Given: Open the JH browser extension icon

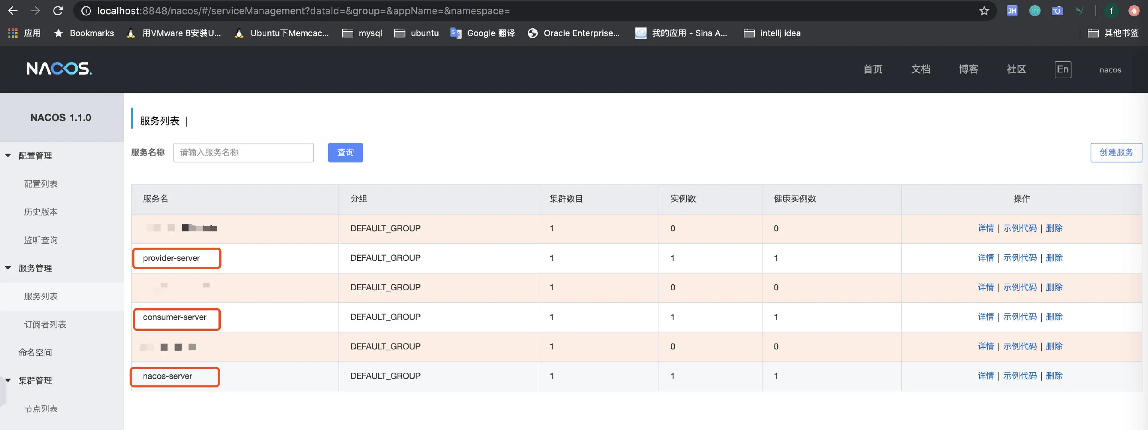Looking at the screenshot, I should point(1012,11).
